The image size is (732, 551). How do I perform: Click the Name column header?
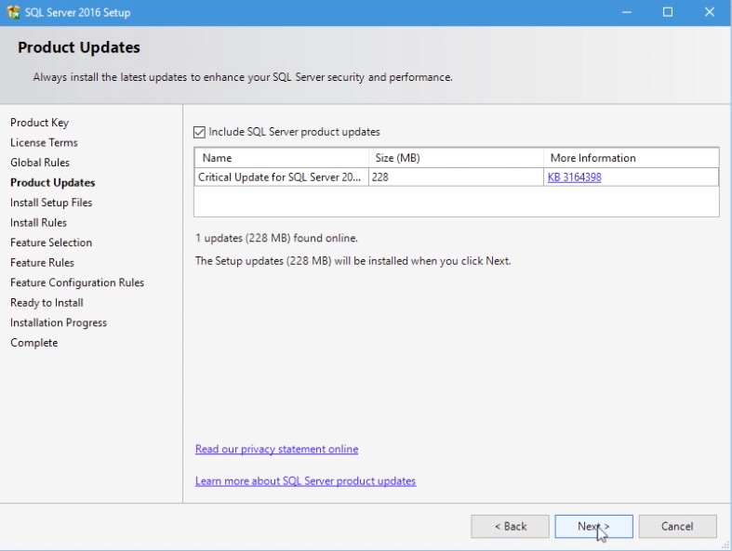point(282,158)
